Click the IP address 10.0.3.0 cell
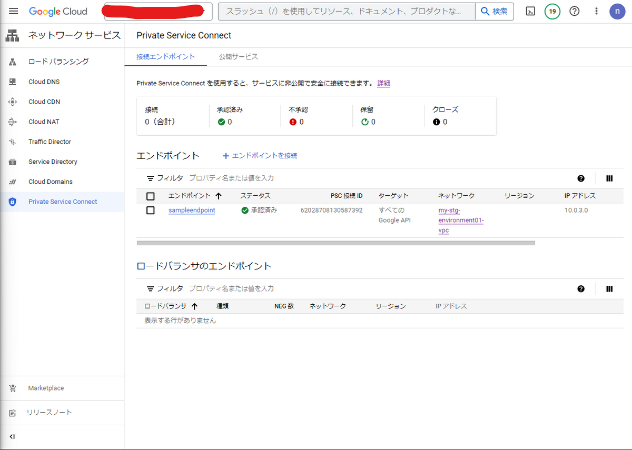Image resolution: width=632 pixels, height=450 pixels. pyautogui.click(x=576, y=210)
